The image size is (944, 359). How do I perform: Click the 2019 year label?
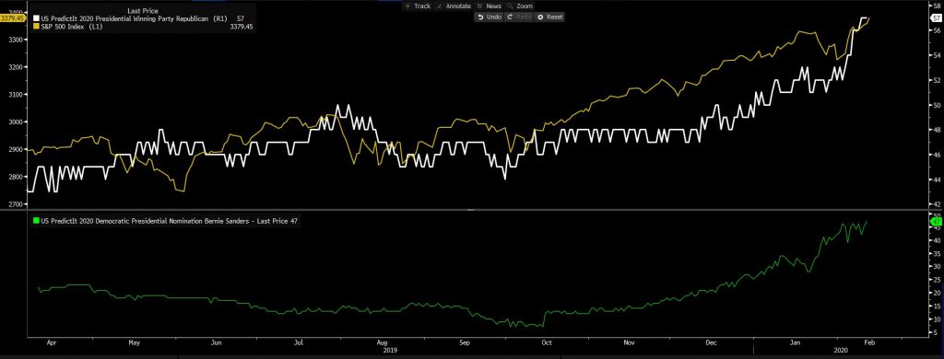pos(391,350)
